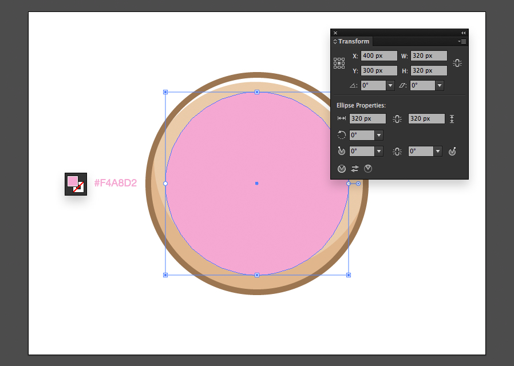Click the bottom-right bounding box handle

[x=349, y=275]
